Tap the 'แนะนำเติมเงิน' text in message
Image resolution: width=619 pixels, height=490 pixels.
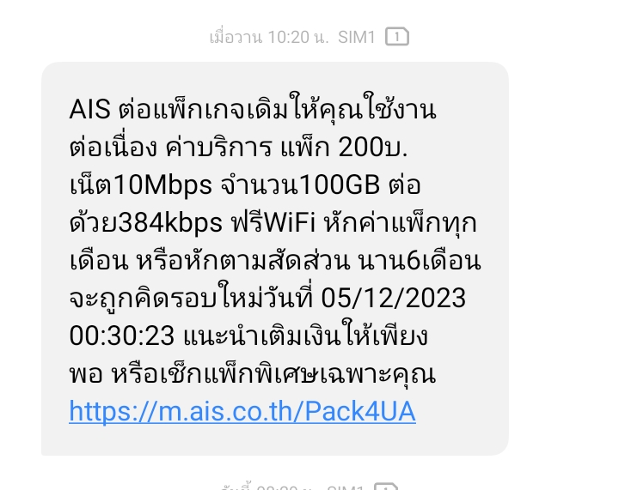[261, 336]
